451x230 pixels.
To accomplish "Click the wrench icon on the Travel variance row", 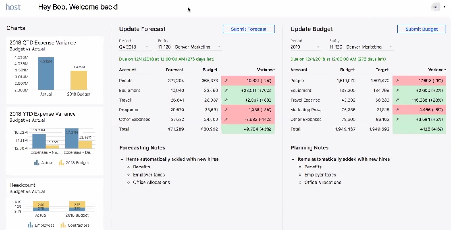I will click(x=226, y=100).
